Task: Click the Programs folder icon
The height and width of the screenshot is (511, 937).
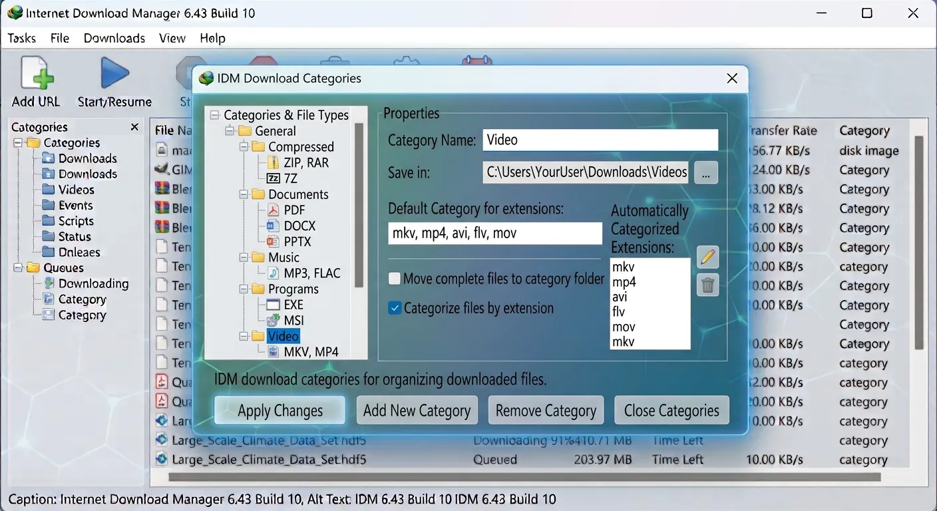Action: coord(258,289)
